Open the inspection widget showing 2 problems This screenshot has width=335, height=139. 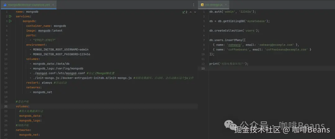click(x=185, y=12)
